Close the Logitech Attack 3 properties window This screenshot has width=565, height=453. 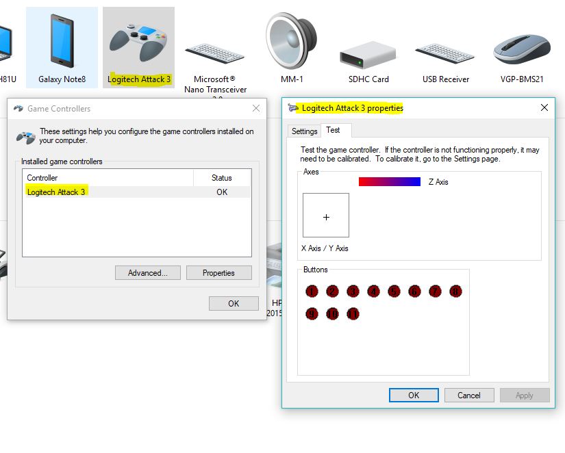[544, 107]
